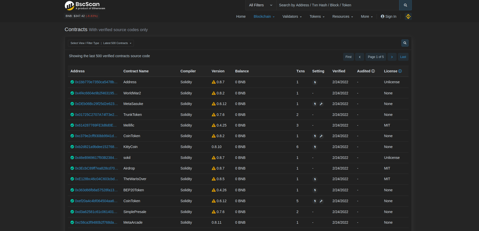The height and width of the screenshot is (231, 479).
Task: Click compiler warning icon in WorldWar2 row
Action: 214,93
